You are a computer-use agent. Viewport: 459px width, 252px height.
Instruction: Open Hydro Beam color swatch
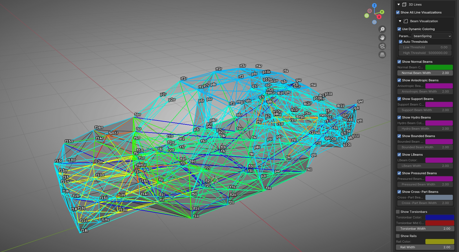pos(439,123)
